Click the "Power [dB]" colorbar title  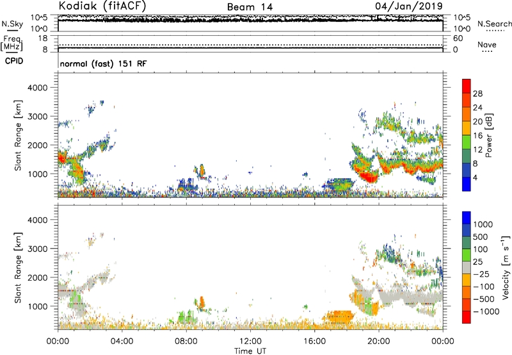488,135
